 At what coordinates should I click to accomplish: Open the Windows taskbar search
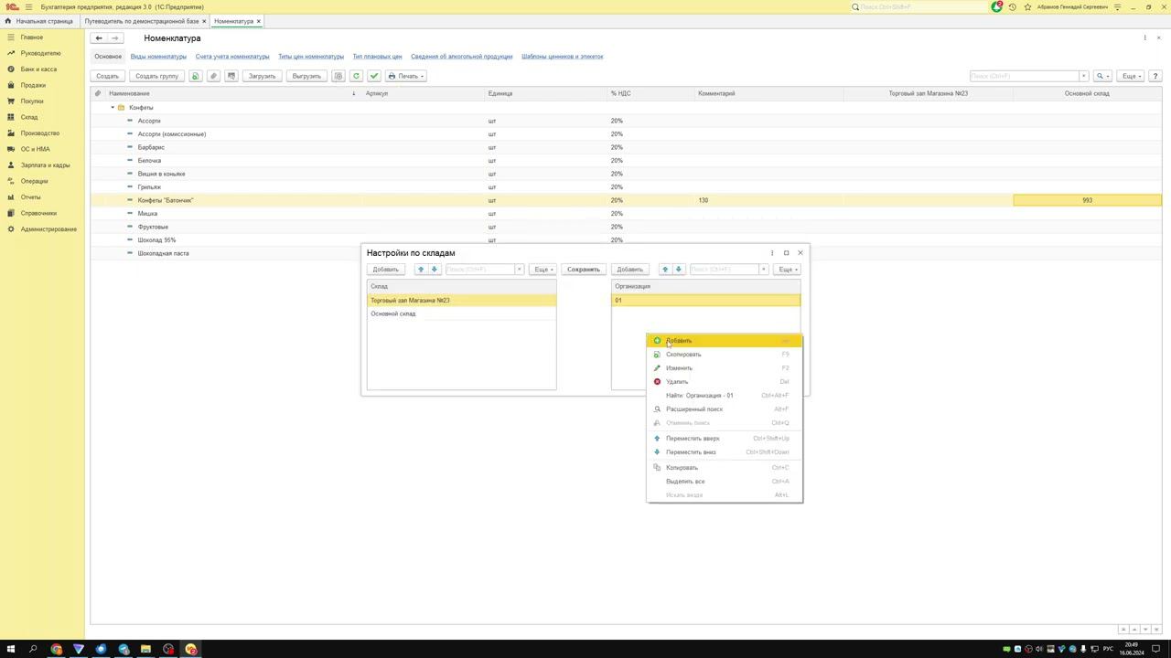(33, 649)
